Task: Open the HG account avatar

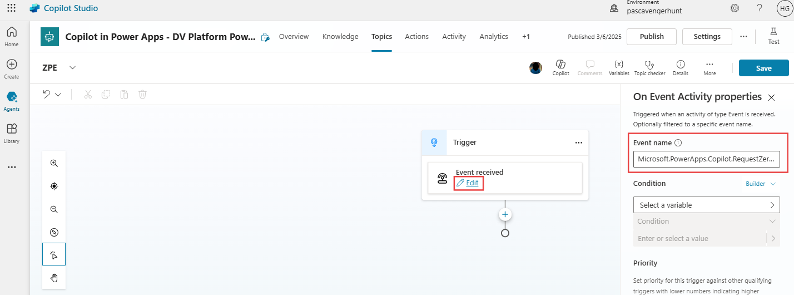Action: pyautogui.click(x=785, y=8)
